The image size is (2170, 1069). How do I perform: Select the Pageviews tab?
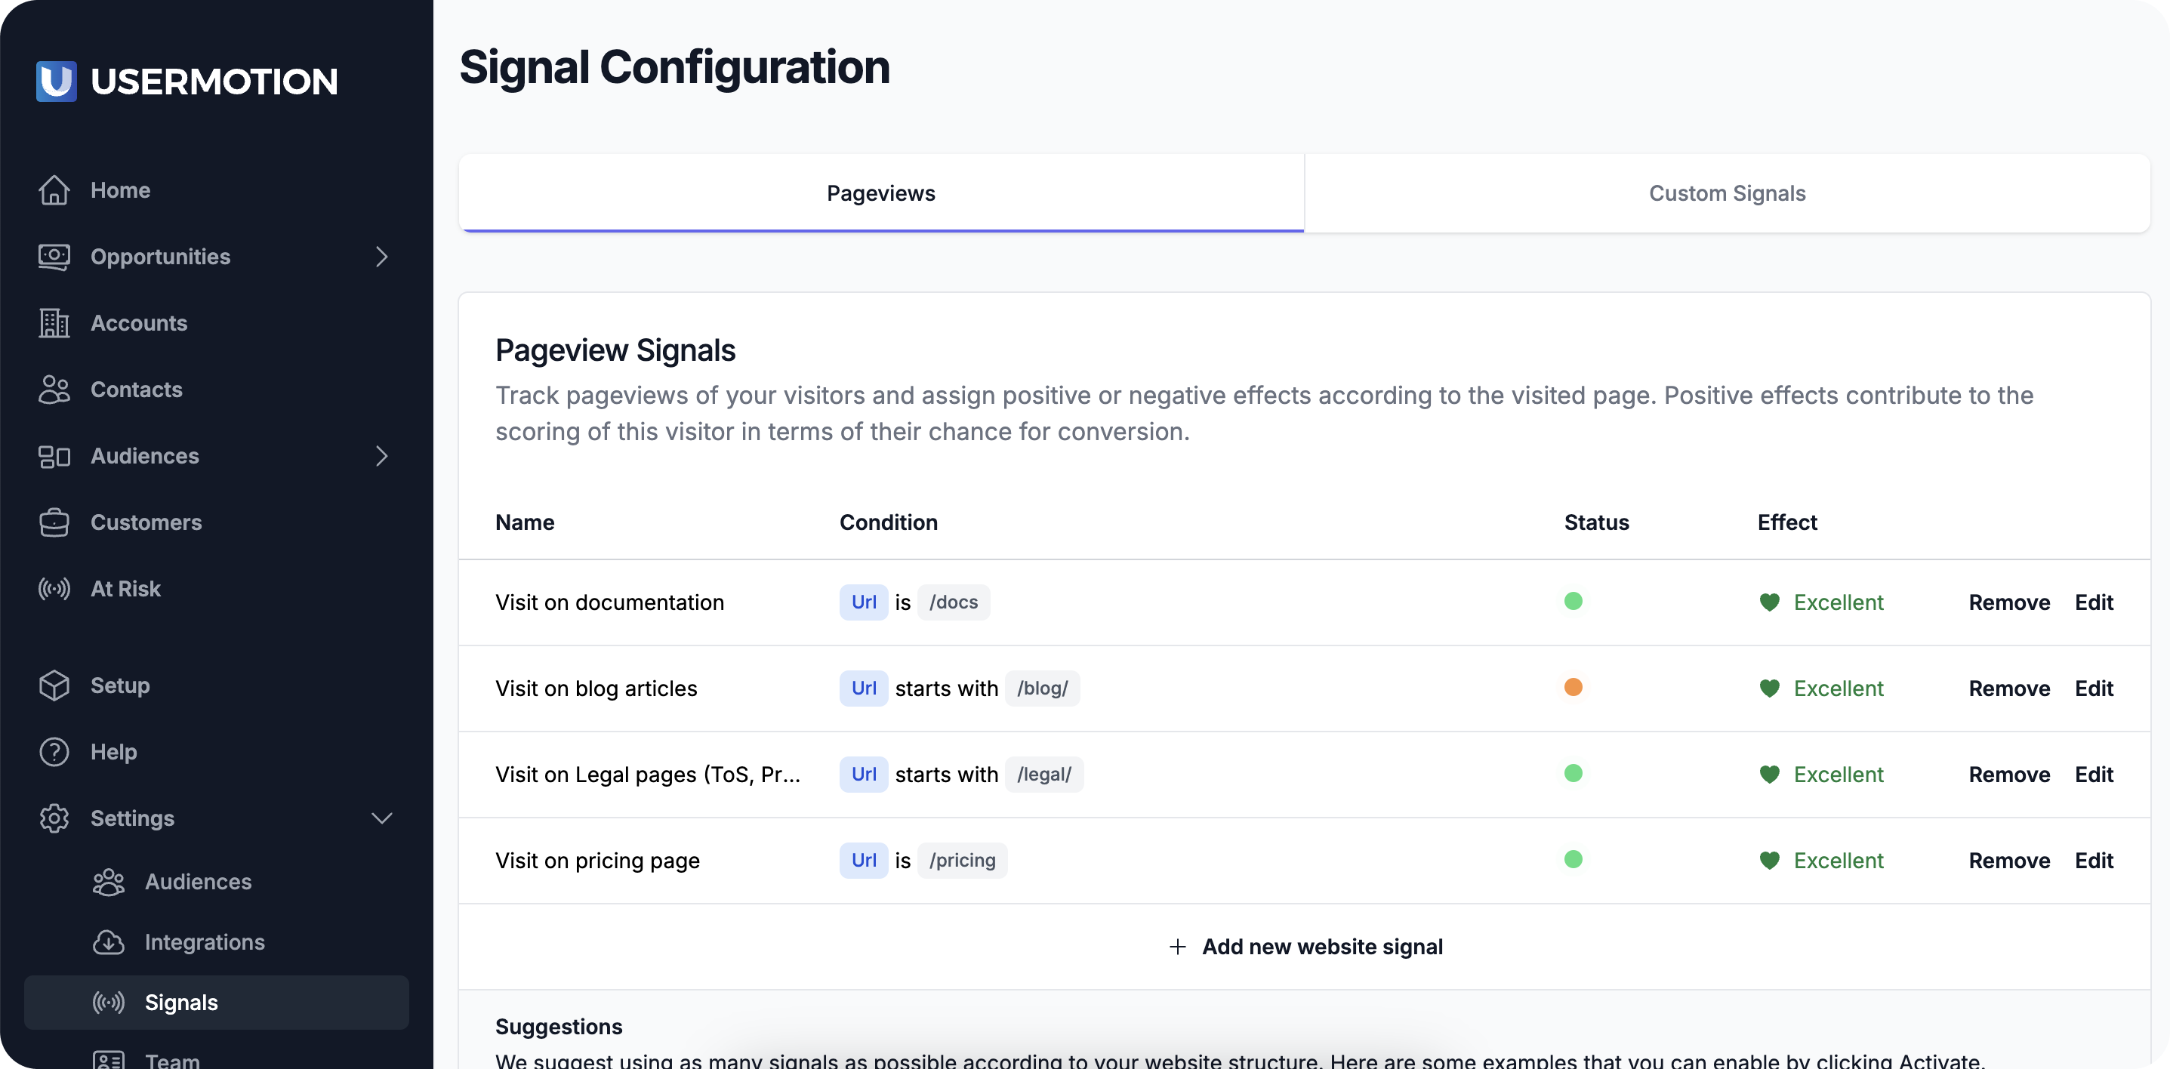880,194
